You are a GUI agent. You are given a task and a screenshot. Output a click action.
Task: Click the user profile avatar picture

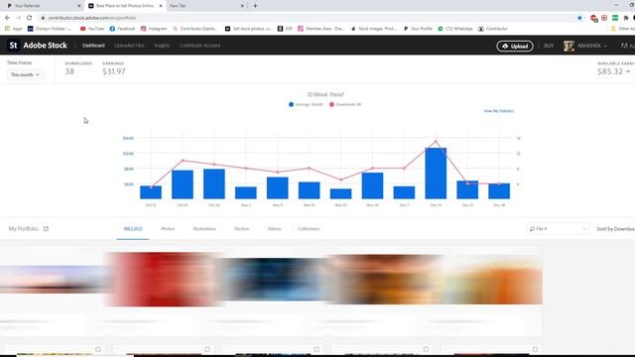(x=569, y=46)
